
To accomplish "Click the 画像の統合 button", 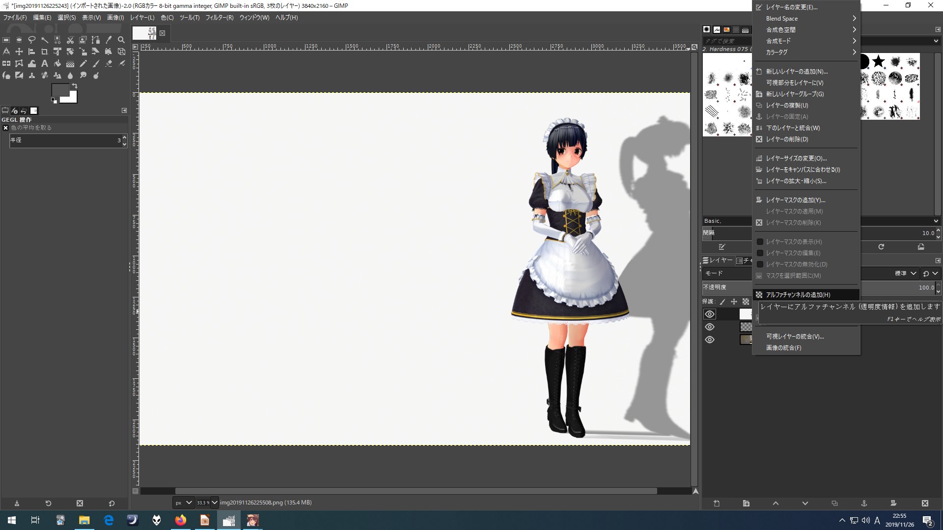I will (x=783, y=347).
